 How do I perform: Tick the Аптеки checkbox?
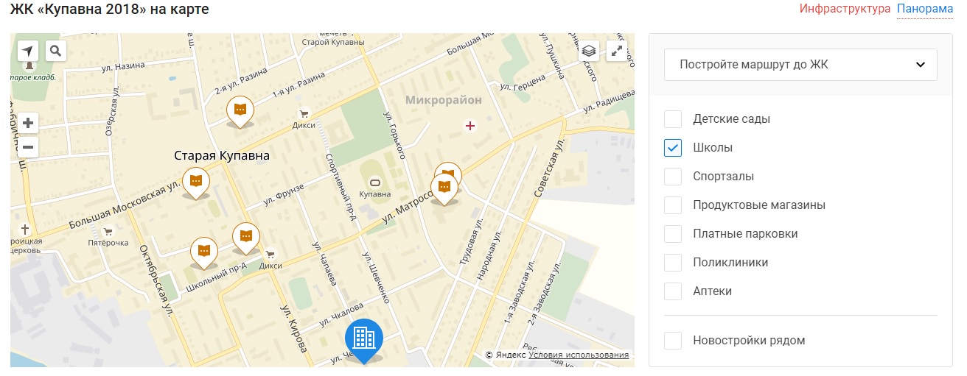click(672, 291)
